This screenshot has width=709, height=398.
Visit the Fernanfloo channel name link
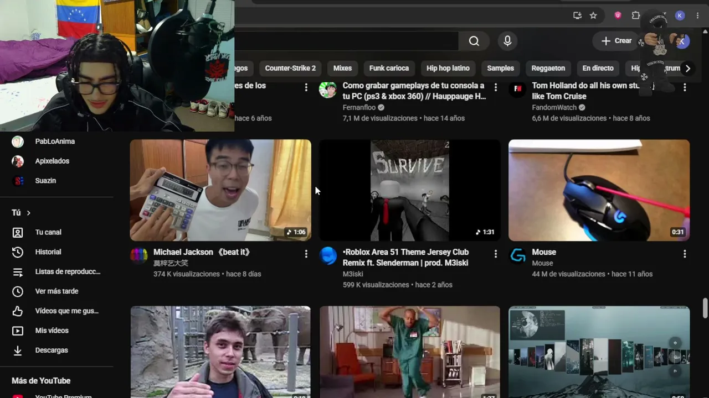point(360,107)
